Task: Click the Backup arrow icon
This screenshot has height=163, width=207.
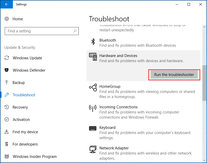Action: [7, 83]
